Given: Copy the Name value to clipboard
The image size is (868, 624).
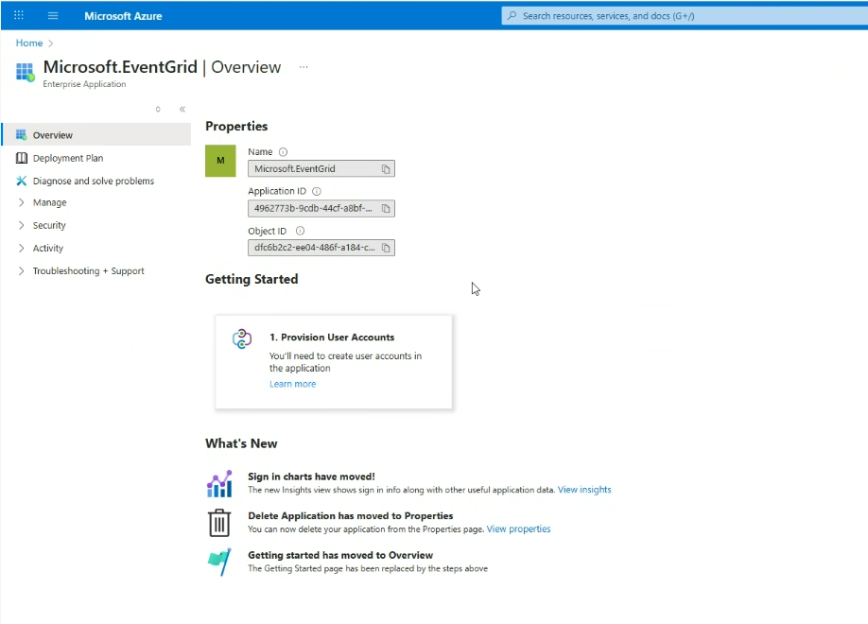Looking at the screenshot, I should point(386,169).
